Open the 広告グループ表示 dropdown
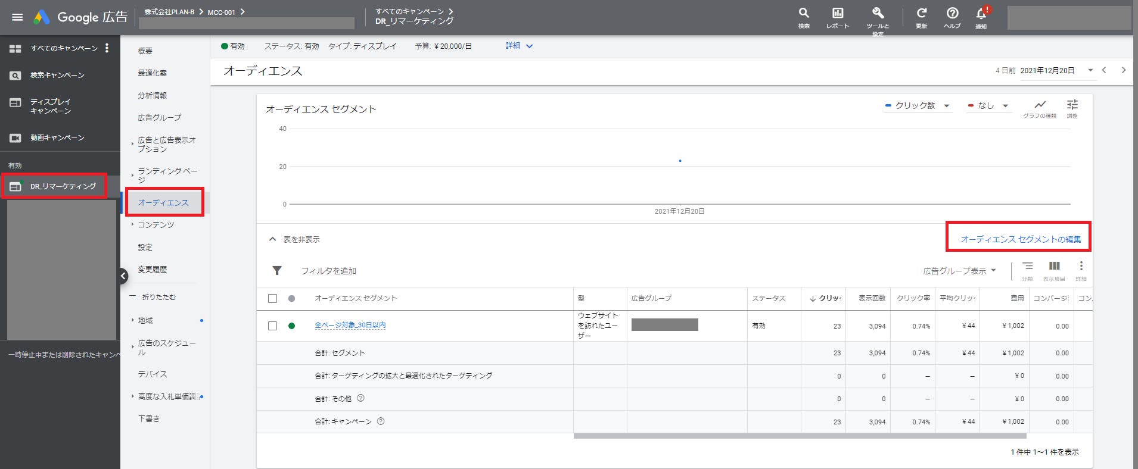The image size is (1138, 469). coord(959,271)
